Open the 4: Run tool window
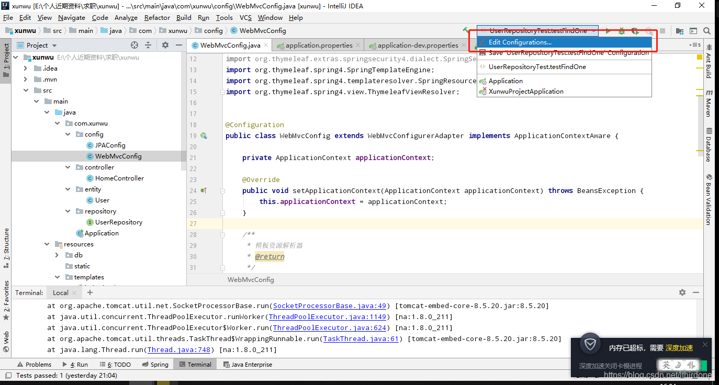This screenshot has width=719, height=385. point(75,364)
